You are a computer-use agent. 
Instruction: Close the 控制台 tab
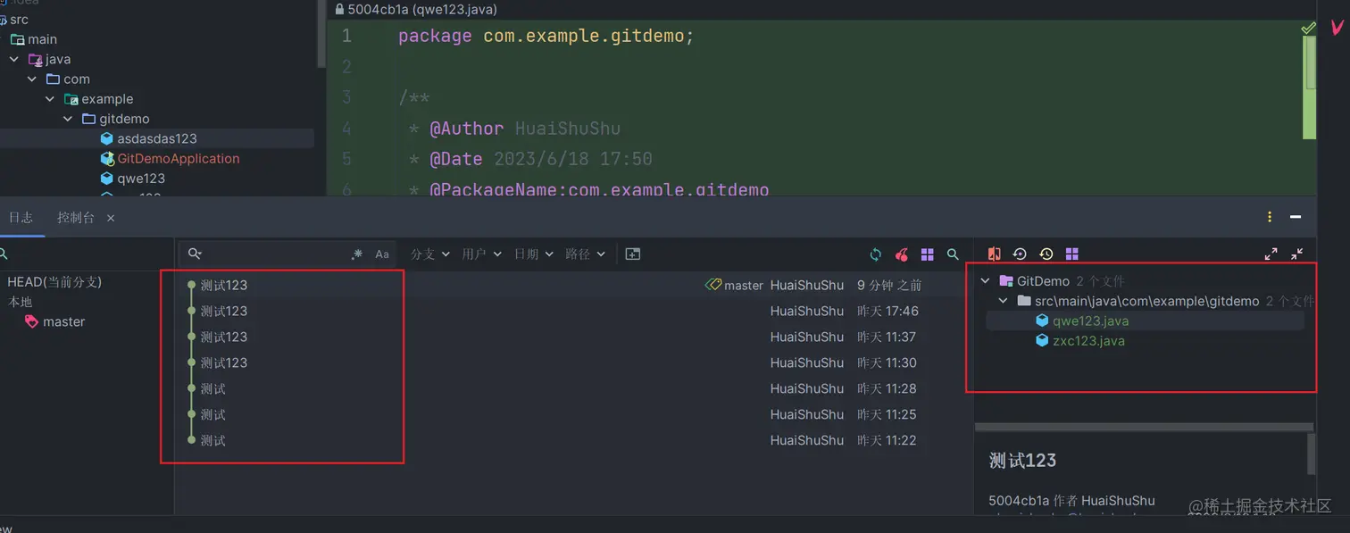click(111, 218)
